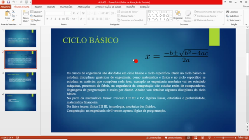This screenshot has width=249, height=140.
Task: Increase font size with larger A icon
Action: pos(74,13)
